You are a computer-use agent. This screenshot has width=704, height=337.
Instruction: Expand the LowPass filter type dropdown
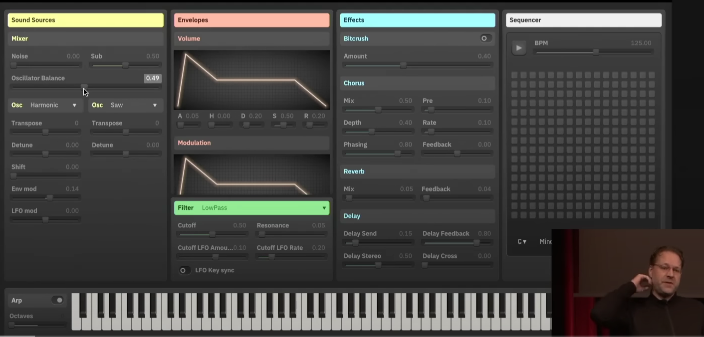(252, 208)
